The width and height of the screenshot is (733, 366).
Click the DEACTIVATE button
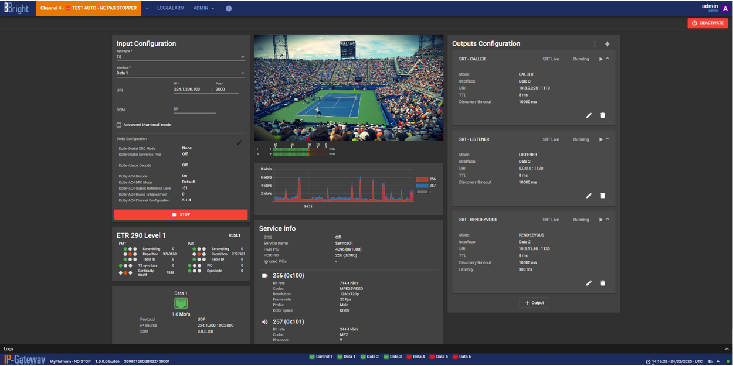pyautogui.click(x=708, y=23)
